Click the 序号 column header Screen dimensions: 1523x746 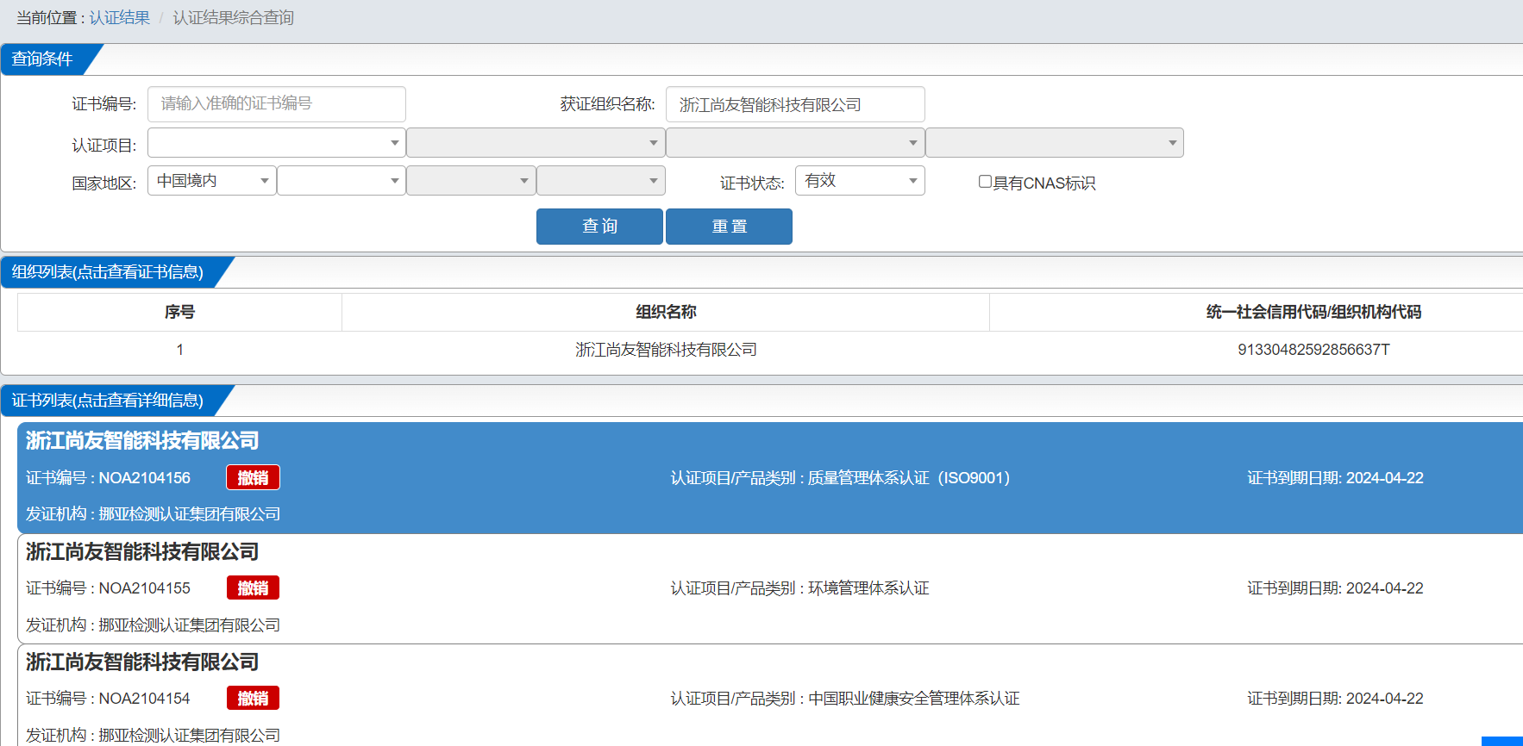point(179,312)
